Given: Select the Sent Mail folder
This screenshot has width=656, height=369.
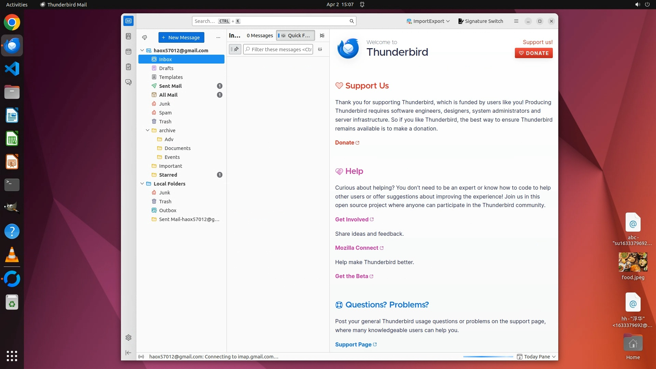Looking at the screenshot, I should point(170,86).
